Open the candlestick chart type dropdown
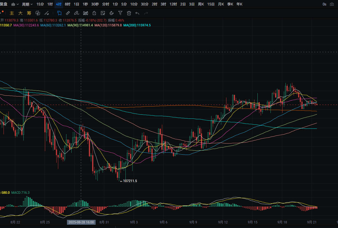Viewport: 338px width, 228px height. click(15, 4)
